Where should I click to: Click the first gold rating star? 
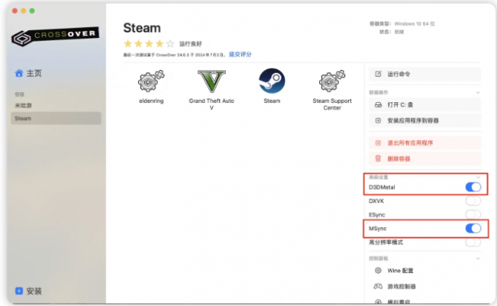pos(128,44)
